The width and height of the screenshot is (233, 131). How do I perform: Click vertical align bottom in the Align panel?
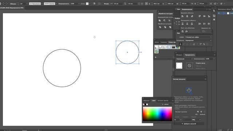coord(209,16)
